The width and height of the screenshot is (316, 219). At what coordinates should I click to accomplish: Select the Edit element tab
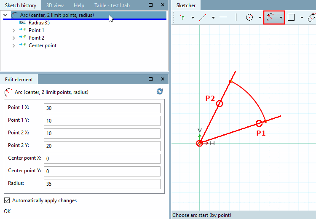tap(19, 79)
